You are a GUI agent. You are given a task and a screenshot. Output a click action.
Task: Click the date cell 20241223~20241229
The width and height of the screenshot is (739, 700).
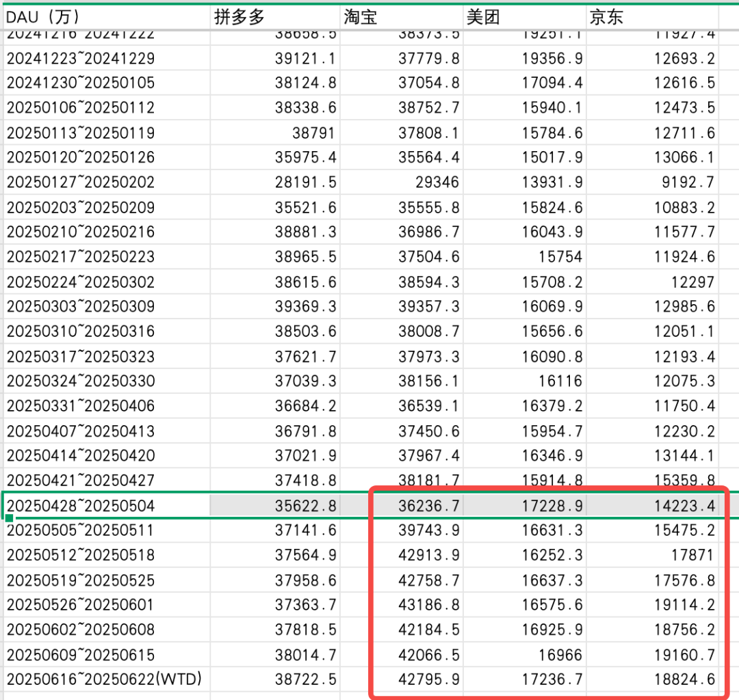[107, 58]
